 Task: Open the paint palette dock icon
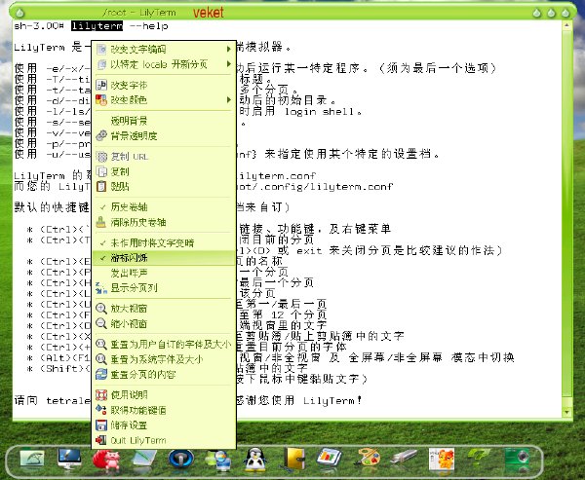368,458
